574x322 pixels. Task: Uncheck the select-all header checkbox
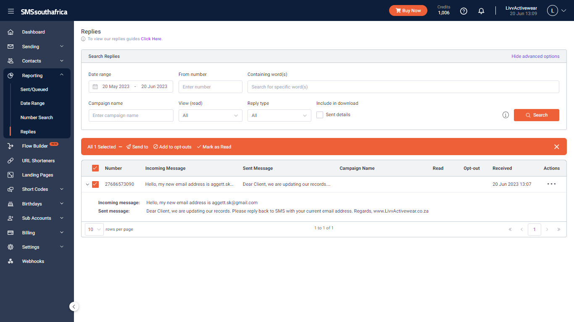point(95,168)
